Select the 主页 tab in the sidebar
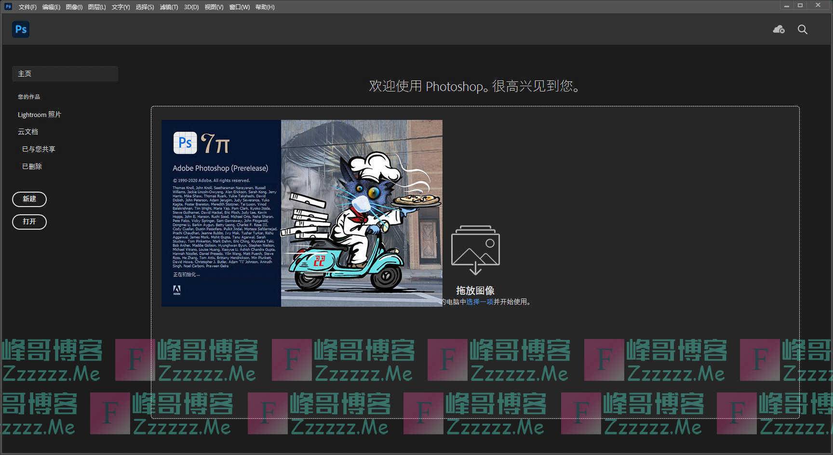Screen dimensions: 833x455 [x=25, y=73]
